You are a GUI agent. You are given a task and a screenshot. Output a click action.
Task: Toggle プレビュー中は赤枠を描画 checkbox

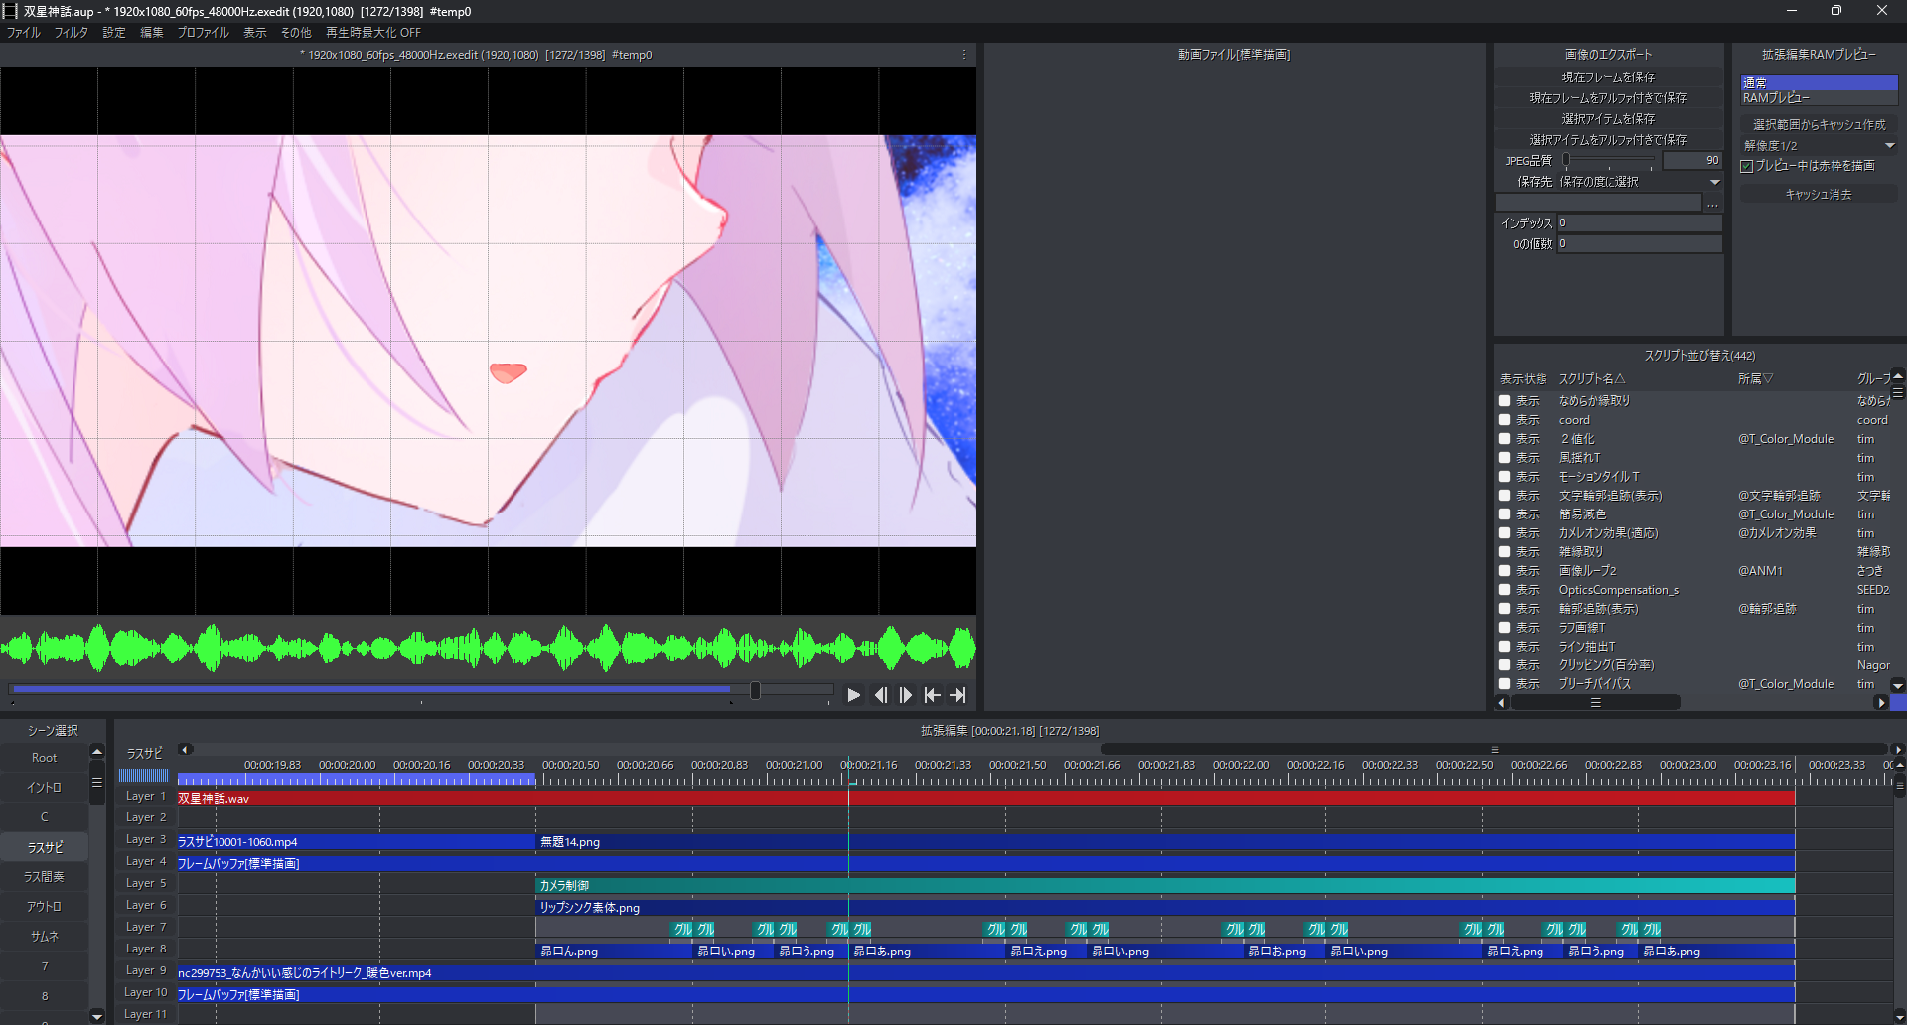[1747, 166]
